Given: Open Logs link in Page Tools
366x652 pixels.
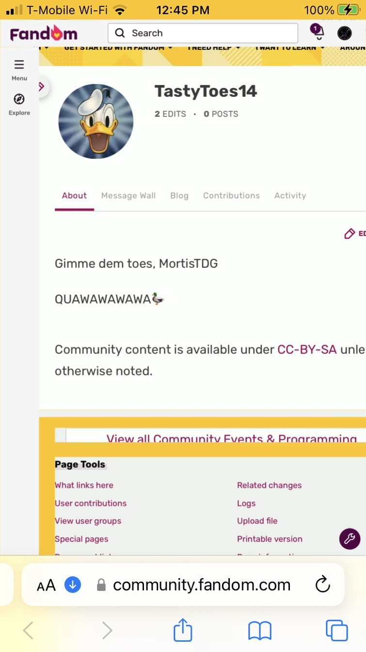Looking at the screenshot, I should [x=246, y=503].
